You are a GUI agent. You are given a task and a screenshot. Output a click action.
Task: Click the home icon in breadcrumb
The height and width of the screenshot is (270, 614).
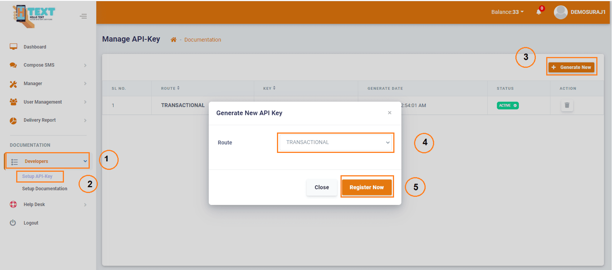(x=173, y=40)
